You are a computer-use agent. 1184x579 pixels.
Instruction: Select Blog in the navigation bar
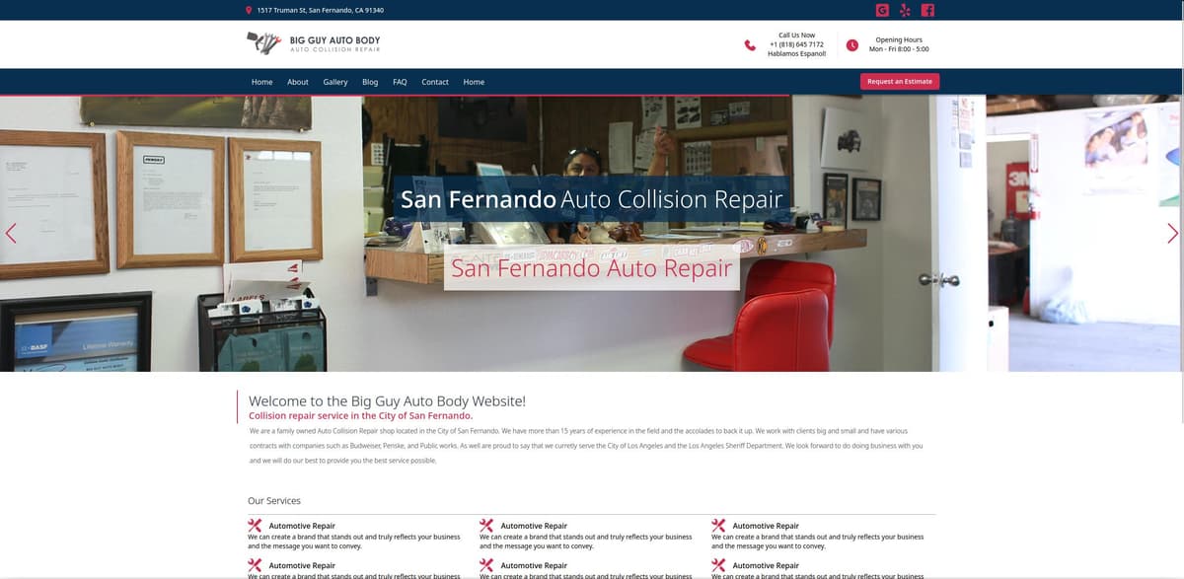[370, 82]
